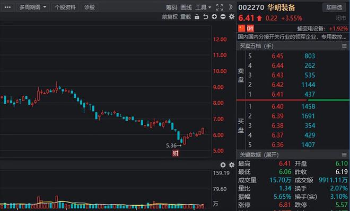
Task: Click the 成交额 value 9911.11万
Action: (x=333, y=180)
